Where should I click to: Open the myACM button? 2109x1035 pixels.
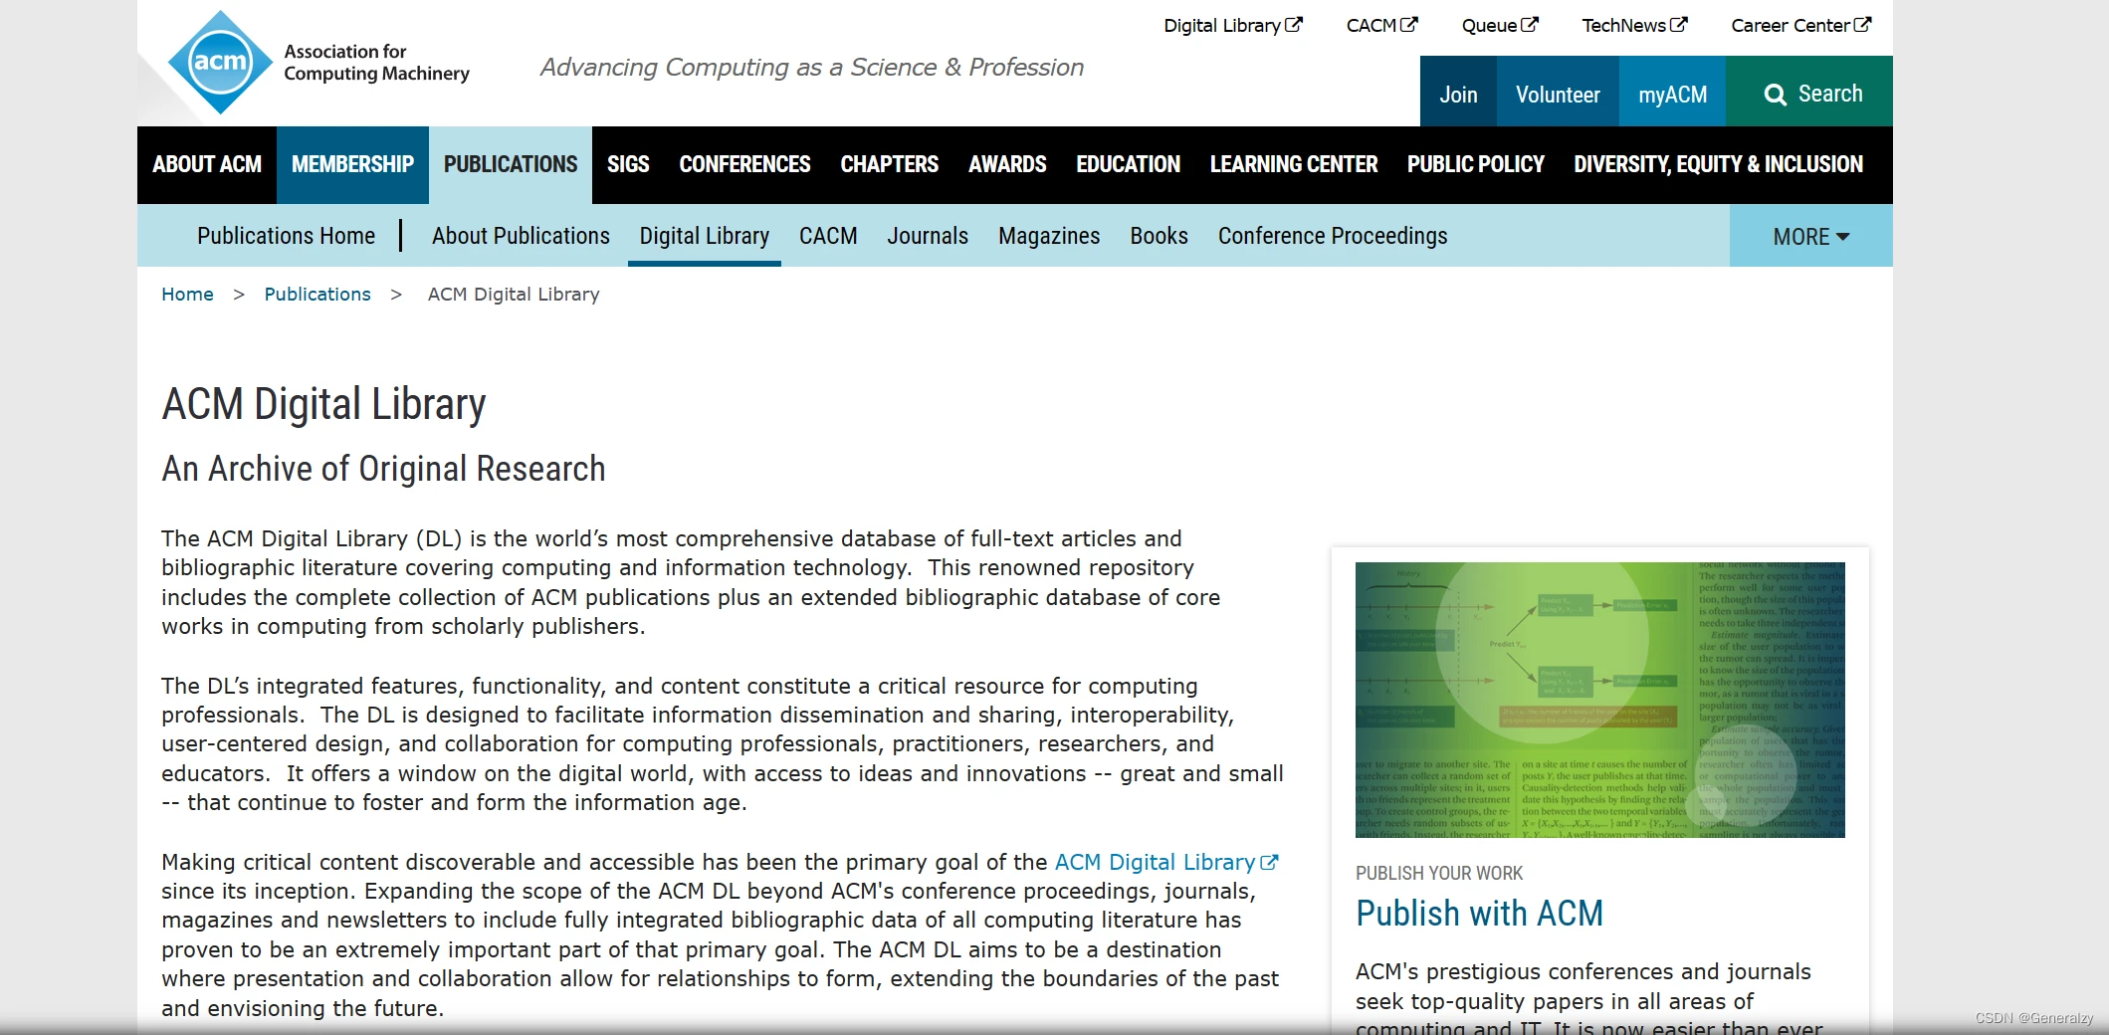coord(1672,94)
